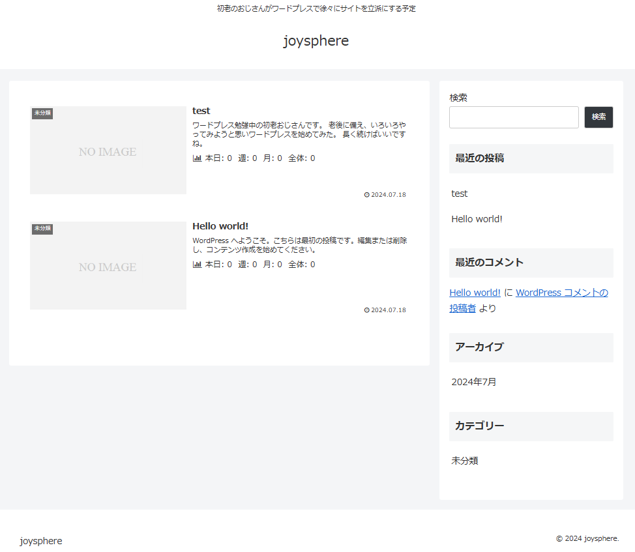Click the joysphere link in footer
The image size is (635, 552).
coord(41,541)
